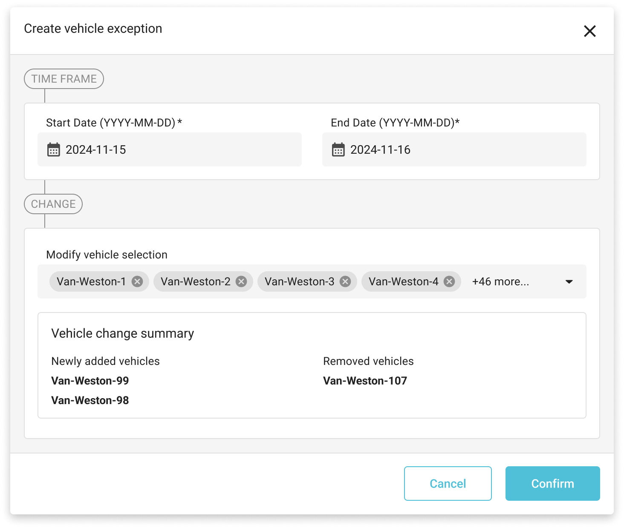Select newly added vehicle Van-Weston-98
The width and height of the screenshot is (624, 528).
click(x=90, y=400)
